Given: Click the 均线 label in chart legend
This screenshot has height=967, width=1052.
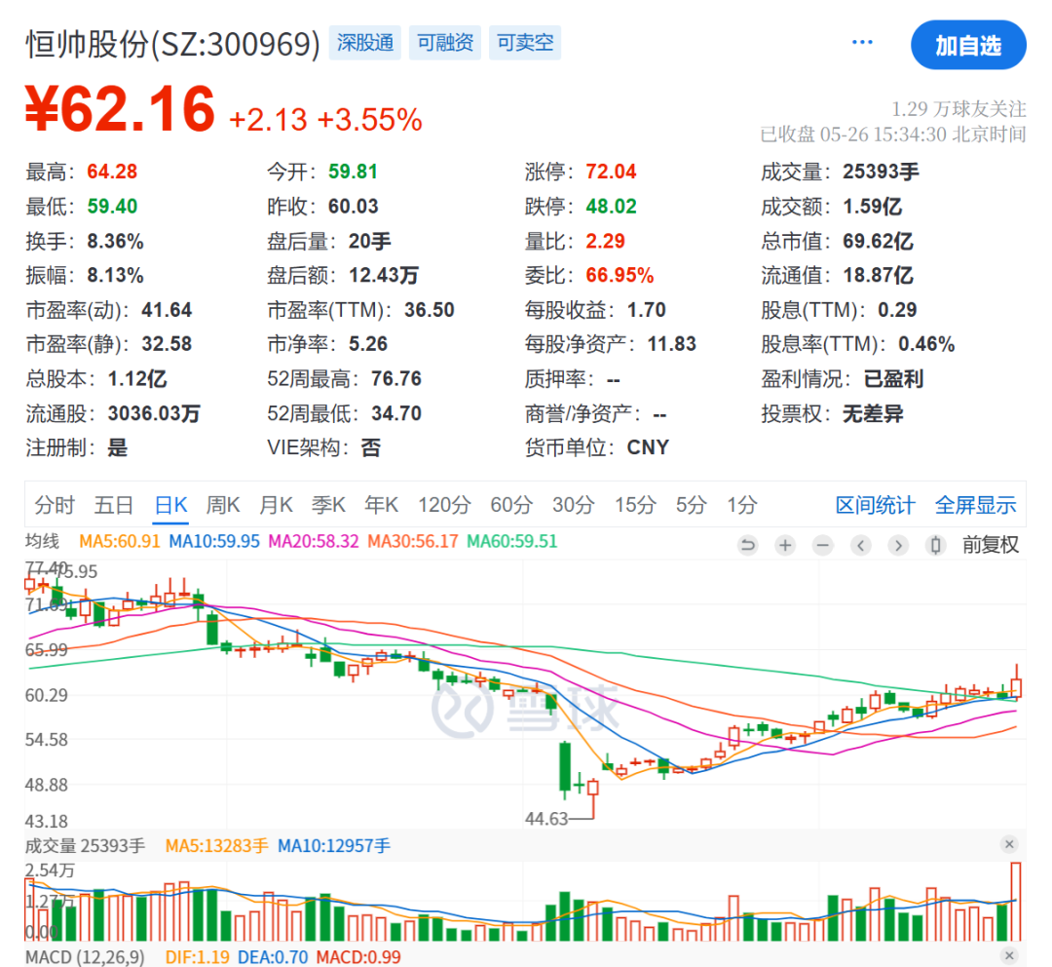Looking at the screenshot, I should [42, 541].
